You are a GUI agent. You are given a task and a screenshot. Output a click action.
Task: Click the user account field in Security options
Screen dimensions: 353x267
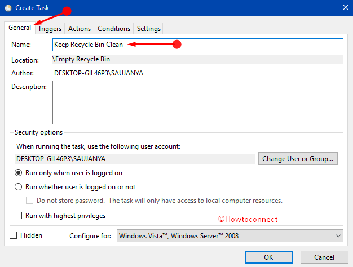[135, 159]
